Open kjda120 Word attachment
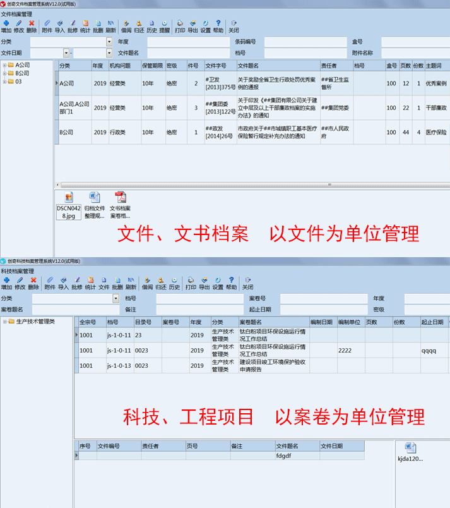The width and height of the screenshot is (450, 508). 410,452
